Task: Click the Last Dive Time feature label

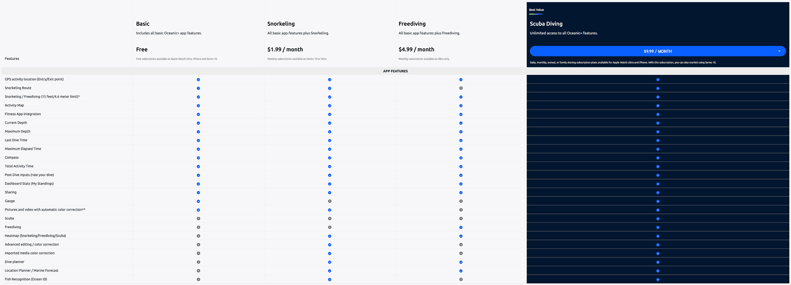Action: click(16, 140)
